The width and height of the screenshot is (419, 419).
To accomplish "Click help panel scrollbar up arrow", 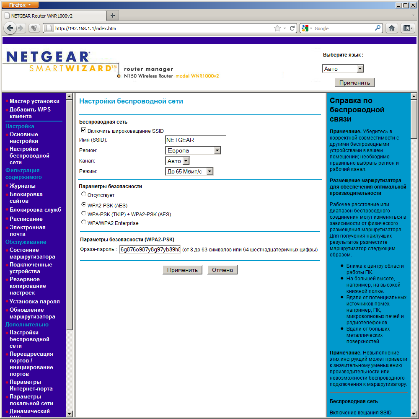I will pos(414,96).
